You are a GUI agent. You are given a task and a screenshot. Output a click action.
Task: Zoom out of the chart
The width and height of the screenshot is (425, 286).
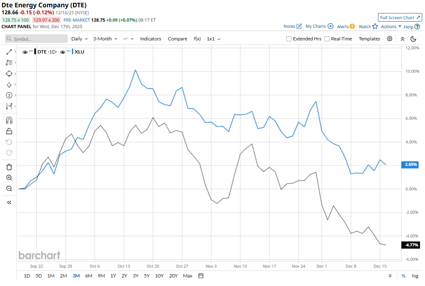(x=9, y=188)
